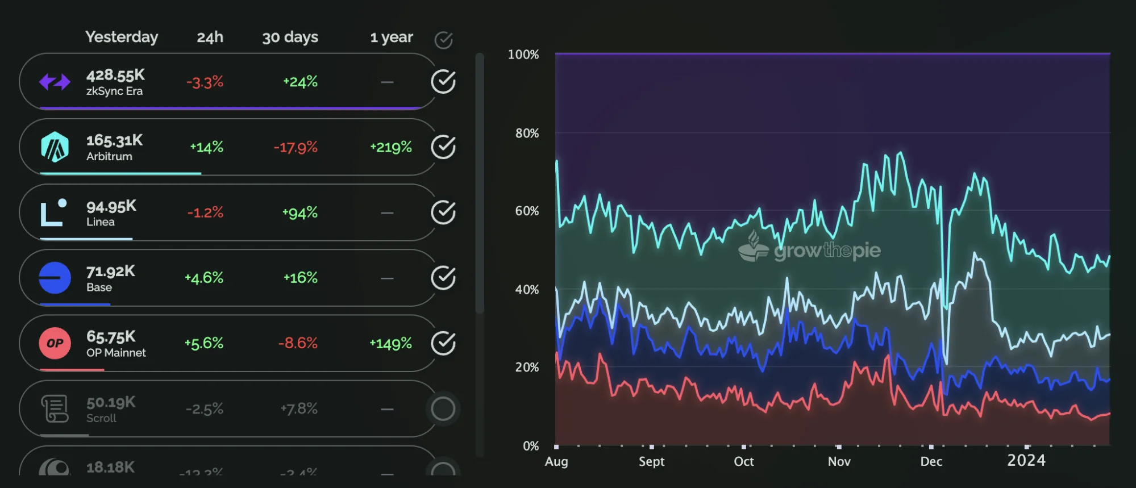
Task: Click Arbitrum 1 year change +219%
Action: click(x=391, y=147)
